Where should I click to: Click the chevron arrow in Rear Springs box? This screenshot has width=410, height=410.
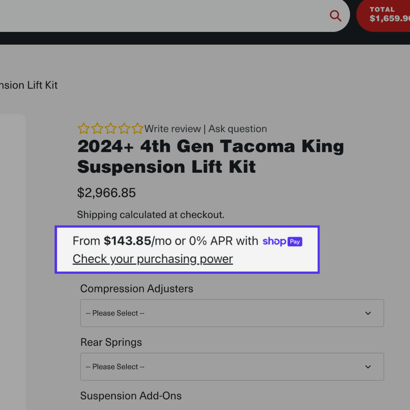pyautogui.click(x=368, y=367)
